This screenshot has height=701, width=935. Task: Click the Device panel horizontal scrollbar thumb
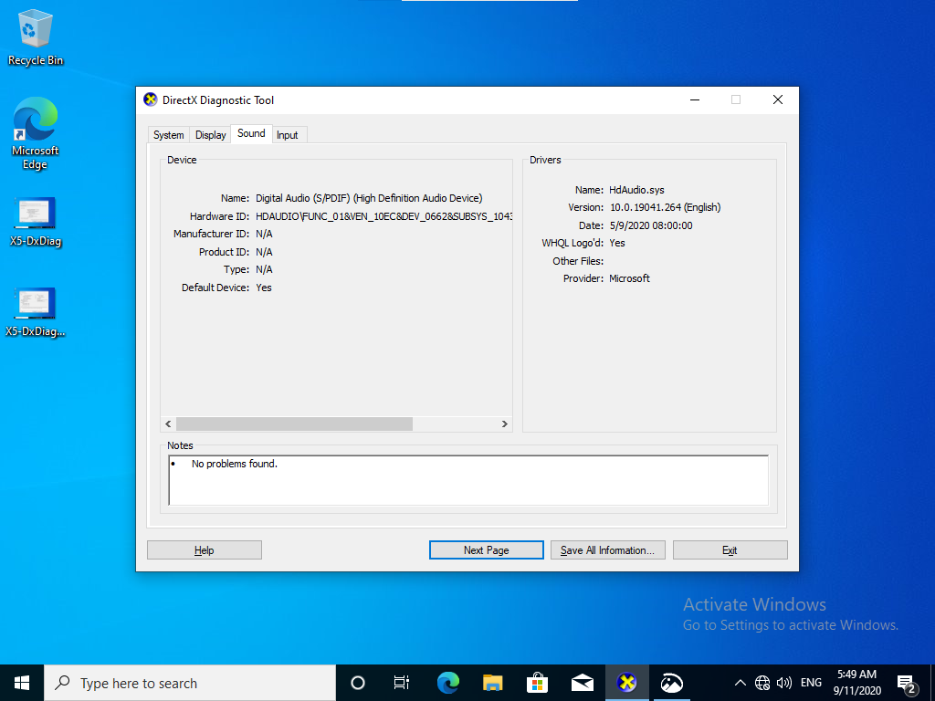pyautogui.click(x=295, y=424)
